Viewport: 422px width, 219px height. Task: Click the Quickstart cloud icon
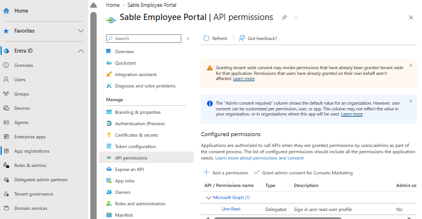(109, 63)
